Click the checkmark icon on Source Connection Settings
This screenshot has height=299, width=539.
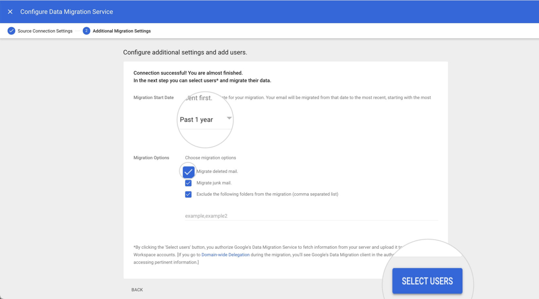tap(11, 30)
